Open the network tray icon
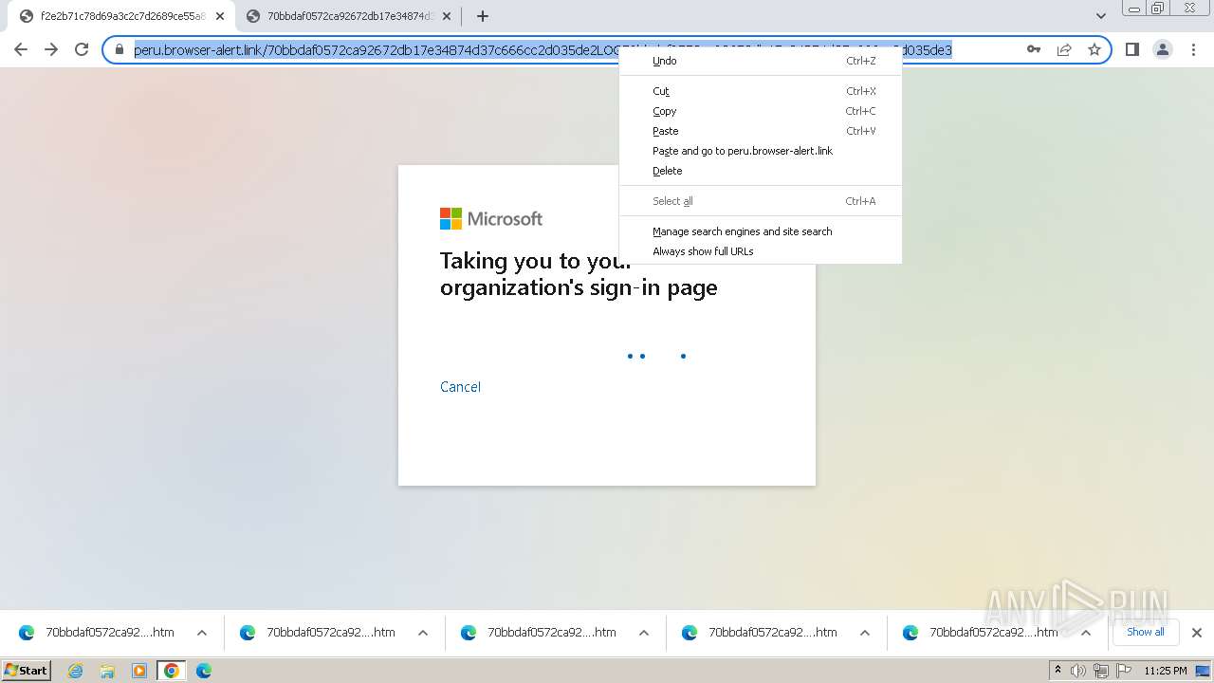 (1101, 671)
